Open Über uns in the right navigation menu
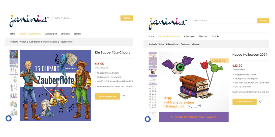This screenshot has width=275, height=137. (x=203, y=36)
